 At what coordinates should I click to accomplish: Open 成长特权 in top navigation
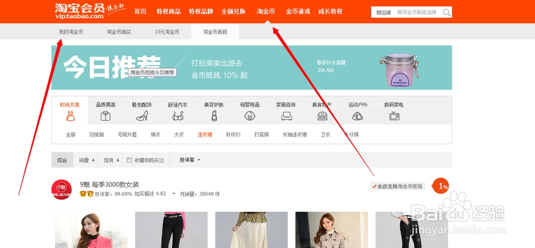[x=330, y=12]
